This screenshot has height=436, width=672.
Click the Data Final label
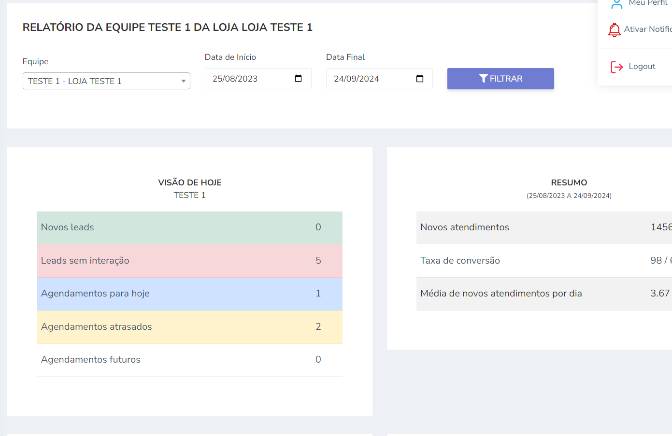pos(345,57)
